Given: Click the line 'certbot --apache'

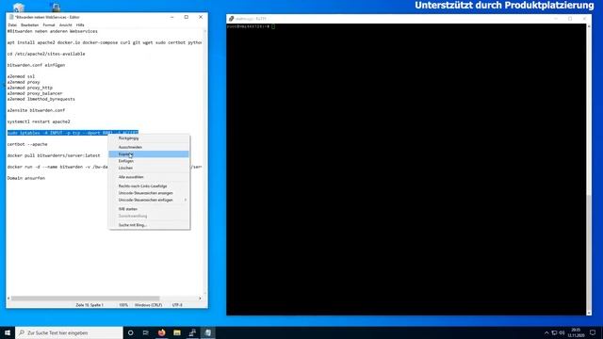Looking at the screenshot, I should click(27, 144).
